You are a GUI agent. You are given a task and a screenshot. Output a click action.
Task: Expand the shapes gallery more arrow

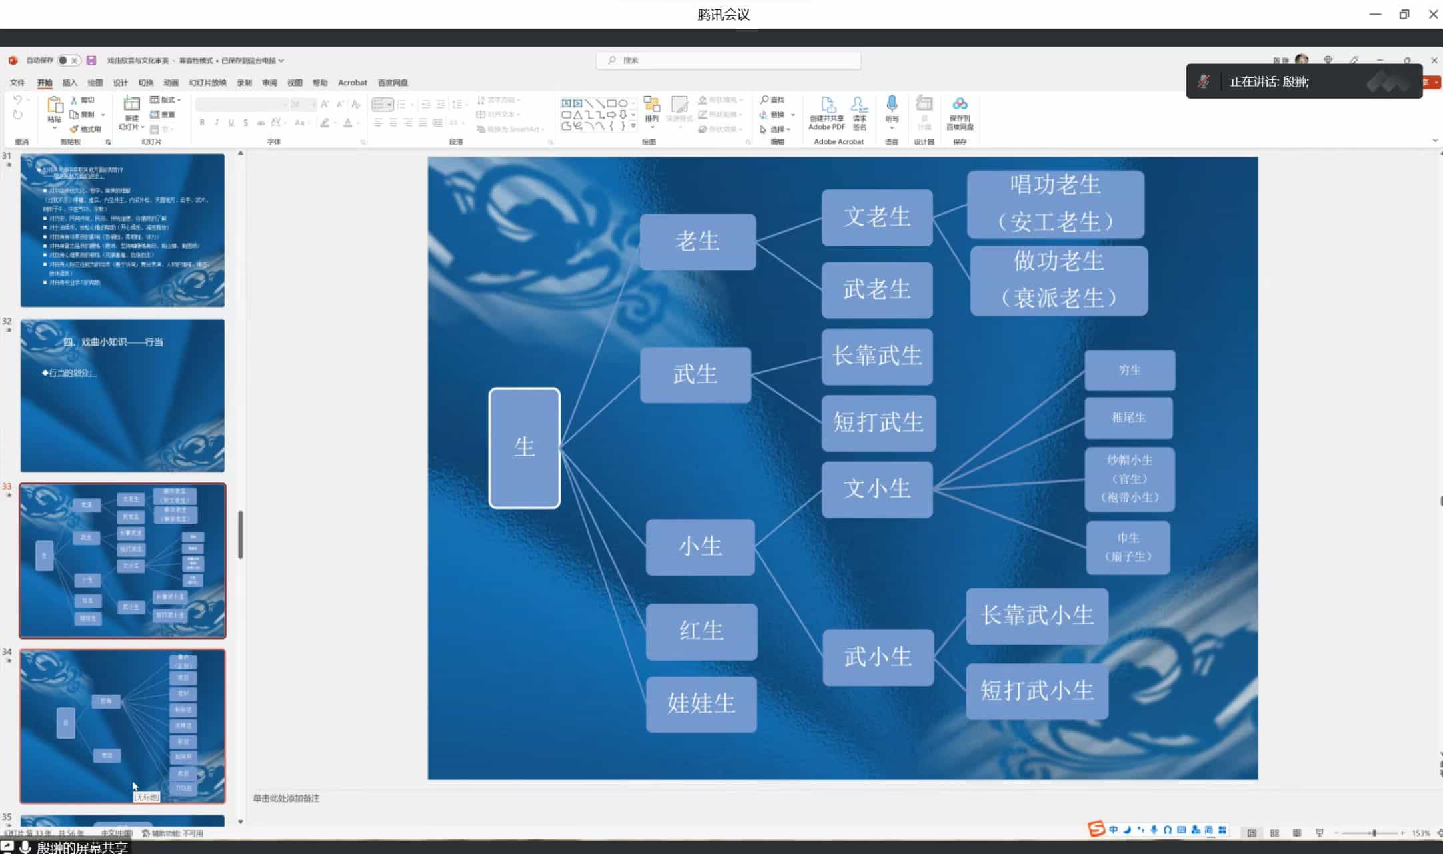(633, 126)
